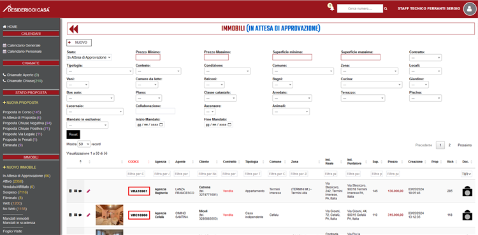This screenshot has width=478, height=235.
Task: Open the Tipologia dropdown
Action: tap(99, 71)
